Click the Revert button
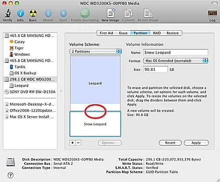Image resolution: width=220 pixels, height=182 pixels. pyautogui.click(x=170, y=143)
